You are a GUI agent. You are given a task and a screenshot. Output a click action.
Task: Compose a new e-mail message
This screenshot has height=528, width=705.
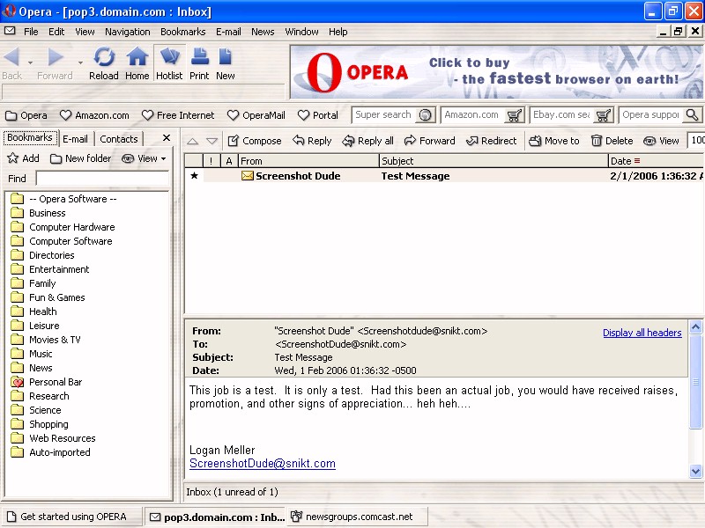coord(255,141)
